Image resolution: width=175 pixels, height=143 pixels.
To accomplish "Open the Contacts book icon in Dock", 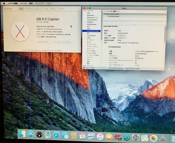I will point(73,135).
